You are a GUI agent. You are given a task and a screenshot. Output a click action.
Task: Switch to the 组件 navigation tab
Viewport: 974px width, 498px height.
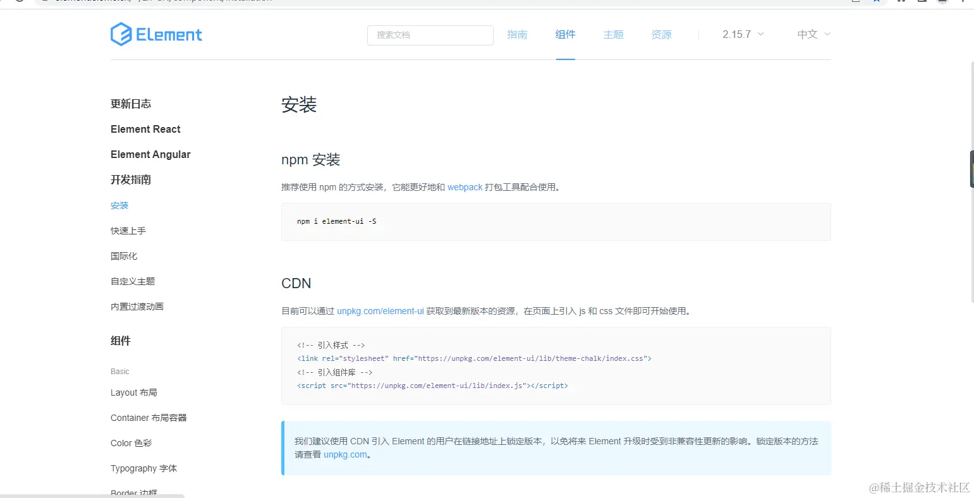566,35
